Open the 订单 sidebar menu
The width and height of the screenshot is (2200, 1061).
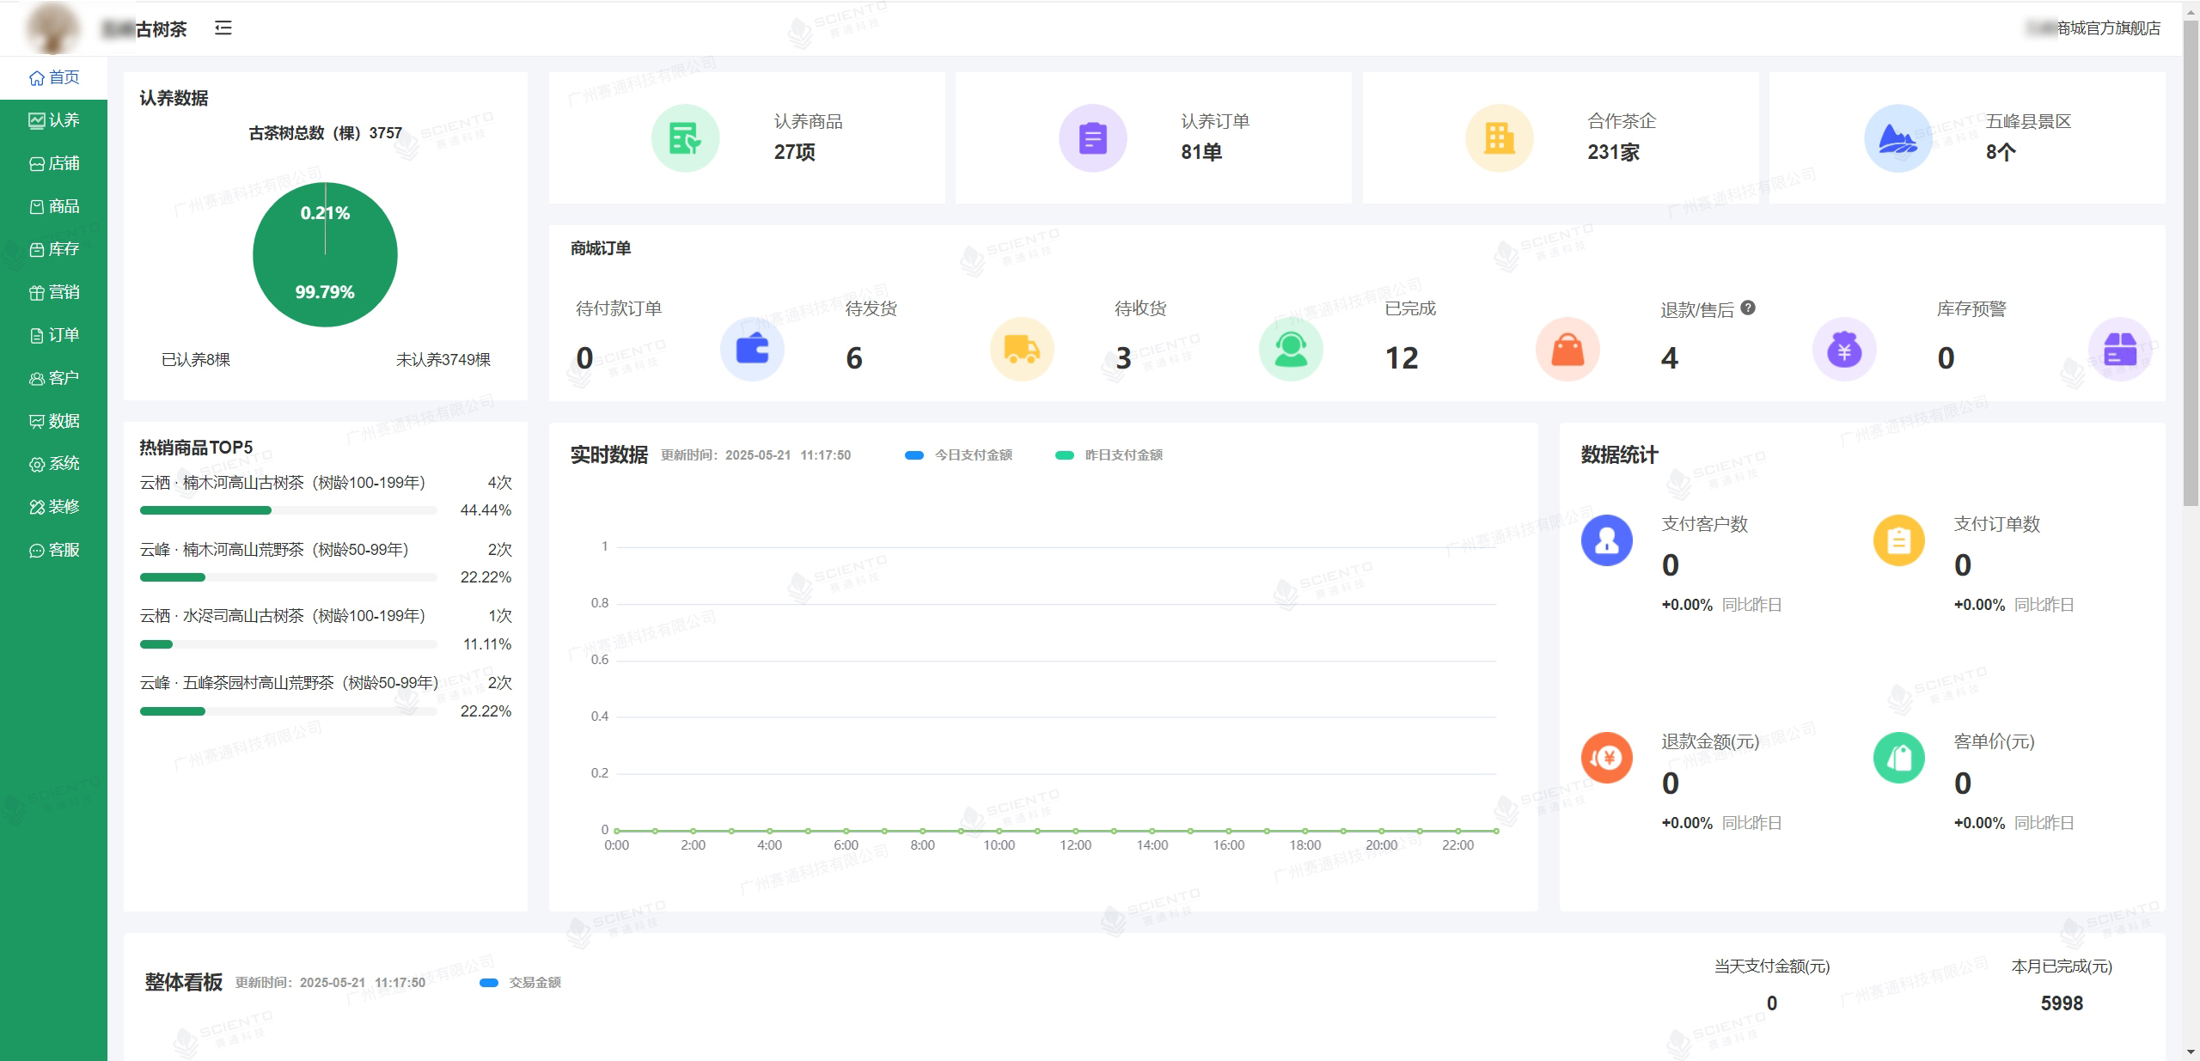pos(54,335)
